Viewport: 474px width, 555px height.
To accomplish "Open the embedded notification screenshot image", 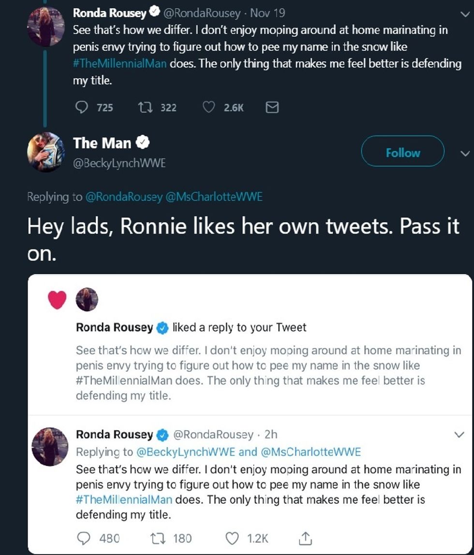I will [x=250, y=414].
